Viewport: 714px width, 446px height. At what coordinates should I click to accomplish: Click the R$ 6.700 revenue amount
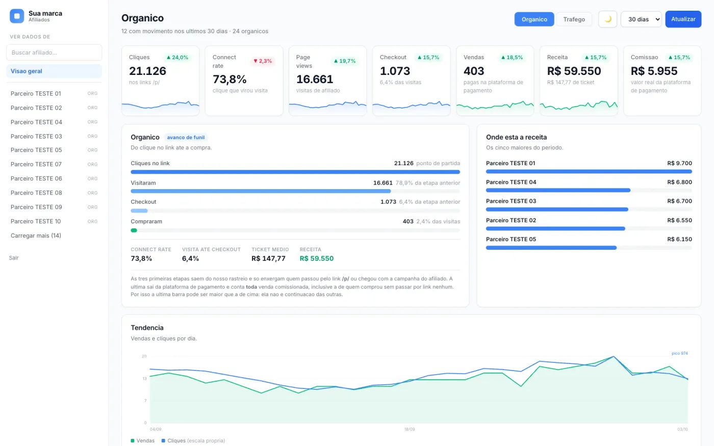680,201
